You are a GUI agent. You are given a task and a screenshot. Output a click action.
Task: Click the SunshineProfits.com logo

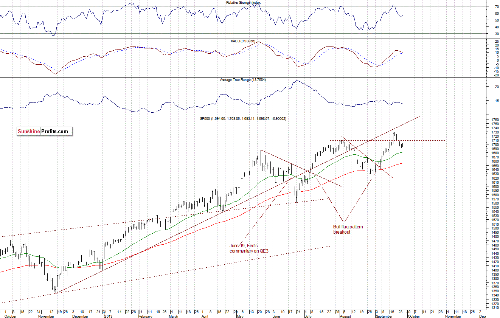click(45, 132)
